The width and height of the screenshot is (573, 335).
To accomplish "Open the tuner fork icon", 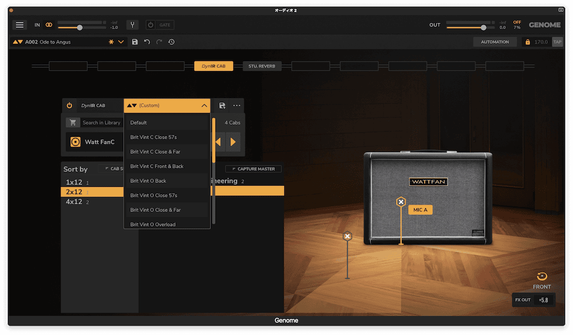I will (x=132, y=25).
